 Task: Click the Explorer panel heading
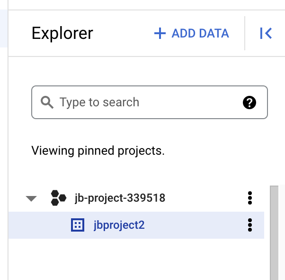point(62,34)
